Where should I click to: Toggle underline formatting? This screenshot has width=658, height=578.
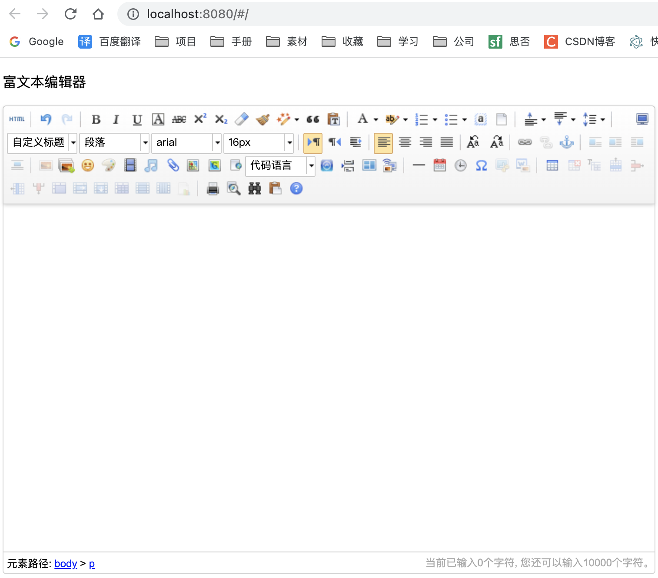(137, 119)
